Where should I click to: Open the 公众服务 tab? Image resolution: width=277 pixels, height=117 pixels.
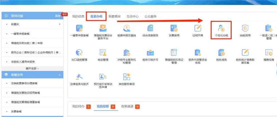pyautogui.click(x=150, y=17)
